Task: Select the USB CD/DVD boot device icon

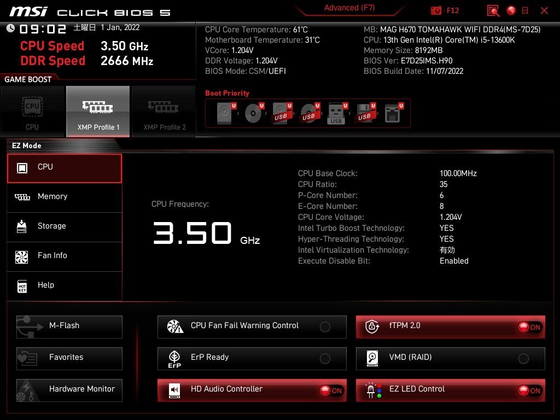Action: click(310, 113)
